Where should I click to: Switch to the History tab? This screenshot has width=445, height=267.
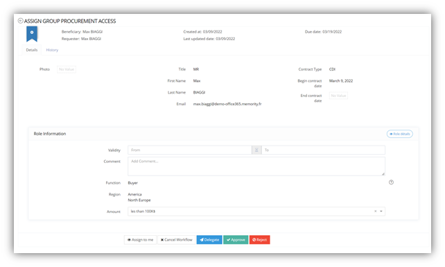click(x=52, y=50)
